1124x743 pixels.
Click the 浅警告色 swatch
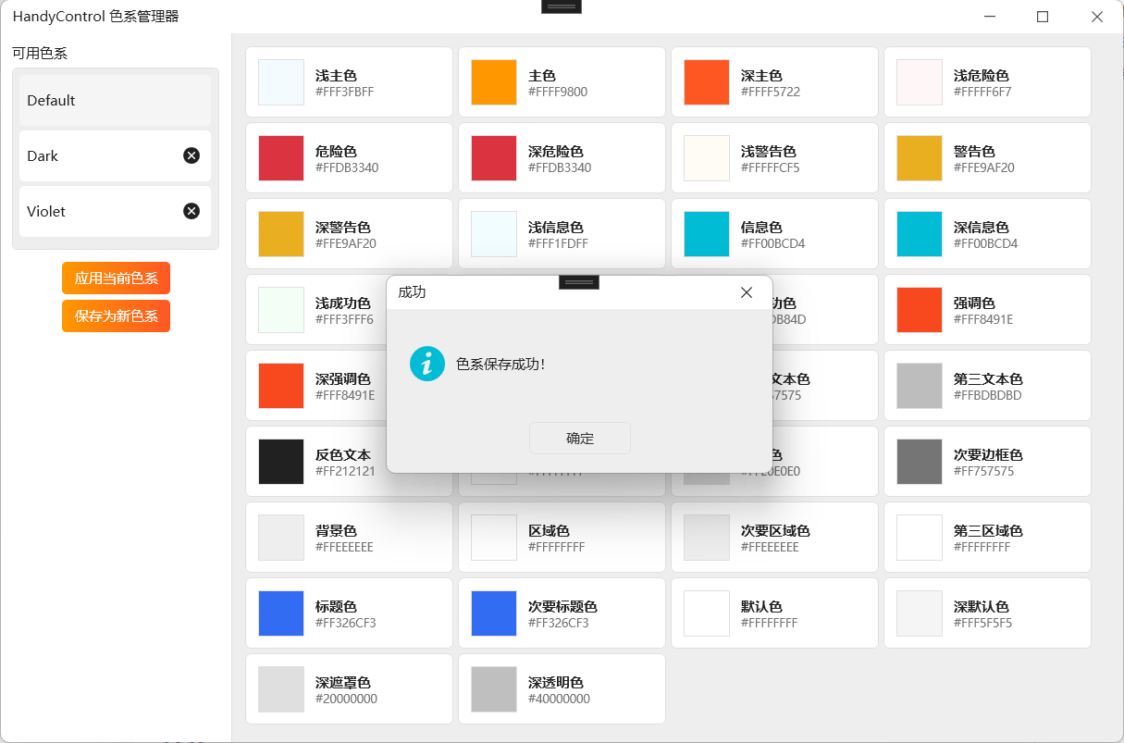(x=707, y=158)
